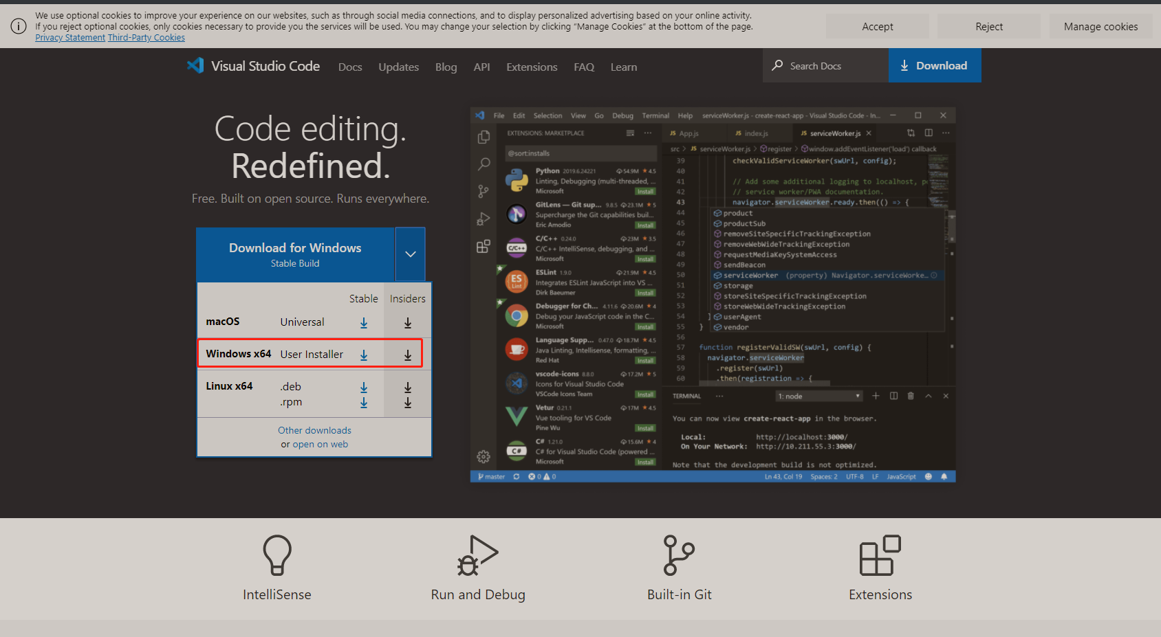Click the 'User Installer' text
1161x637 pixels.
click(312, 355)
